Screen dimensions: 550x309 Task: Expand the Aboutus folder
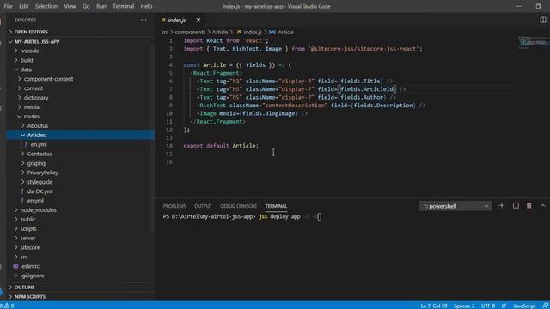tap(37, 126)
